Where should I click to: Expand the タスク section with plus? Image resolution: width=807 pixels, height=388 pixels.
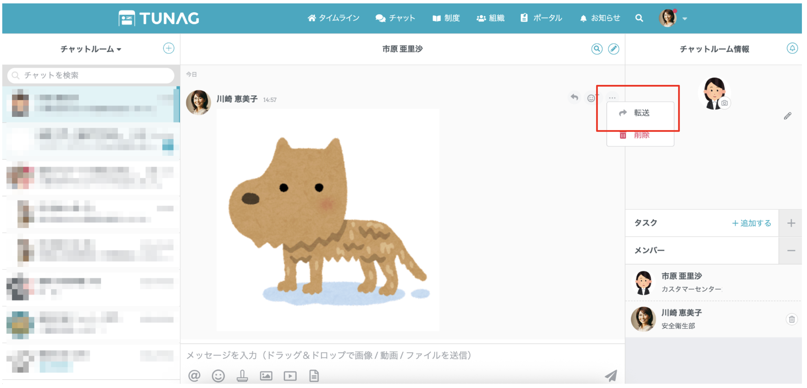[x=791, y=223]
